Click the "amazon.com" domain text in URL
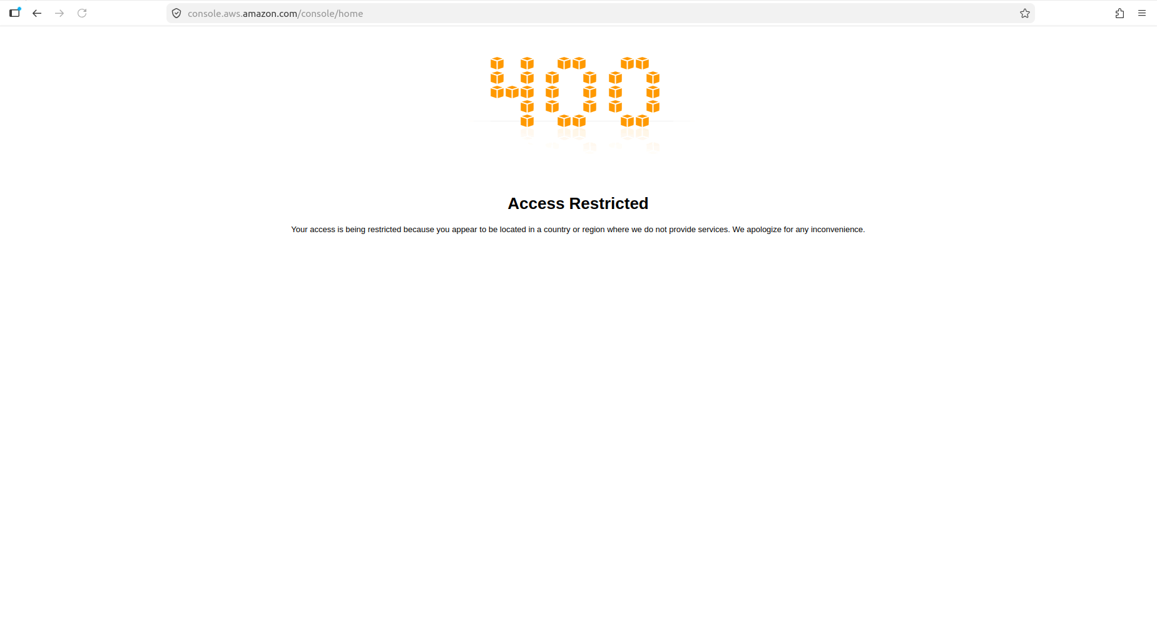Screen dimensions: 1157x632 270,14
